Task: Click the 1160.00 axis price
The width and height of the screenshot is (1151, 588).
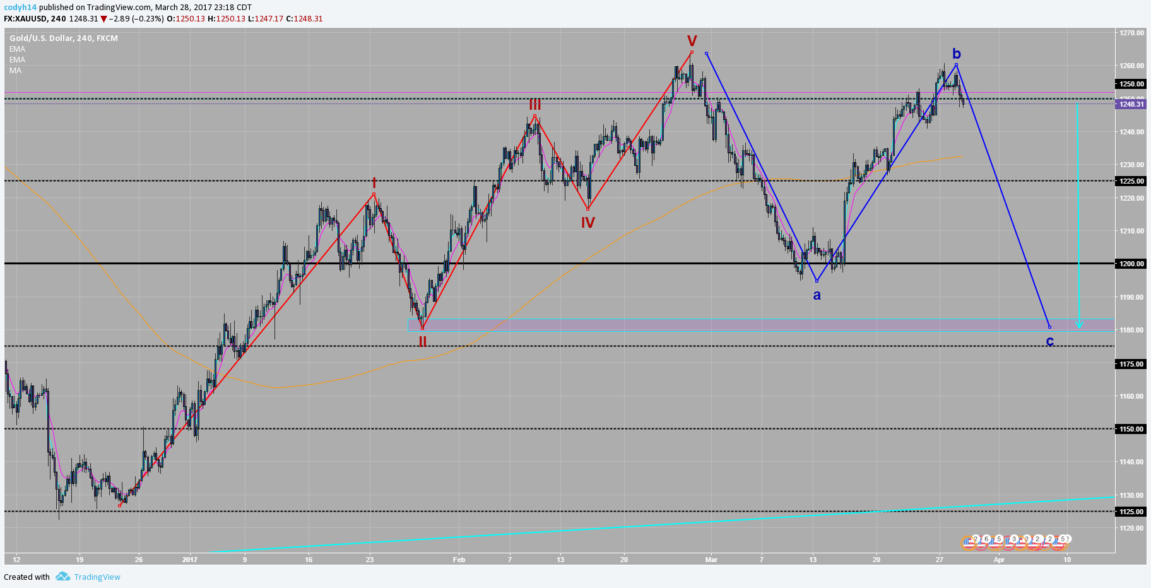Action: (x=1131, y=396)
